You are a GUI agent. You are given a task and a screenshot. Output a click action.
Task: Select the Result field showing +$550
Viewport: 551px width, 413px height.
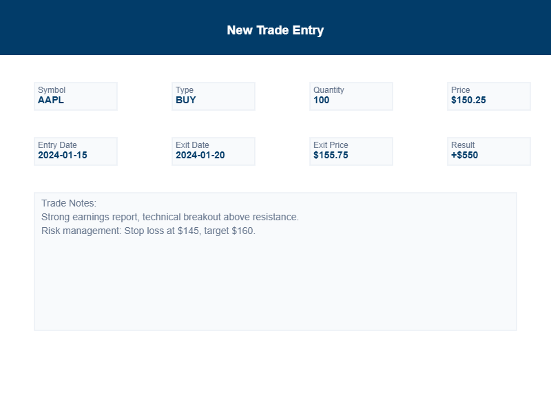pos(488,151)
